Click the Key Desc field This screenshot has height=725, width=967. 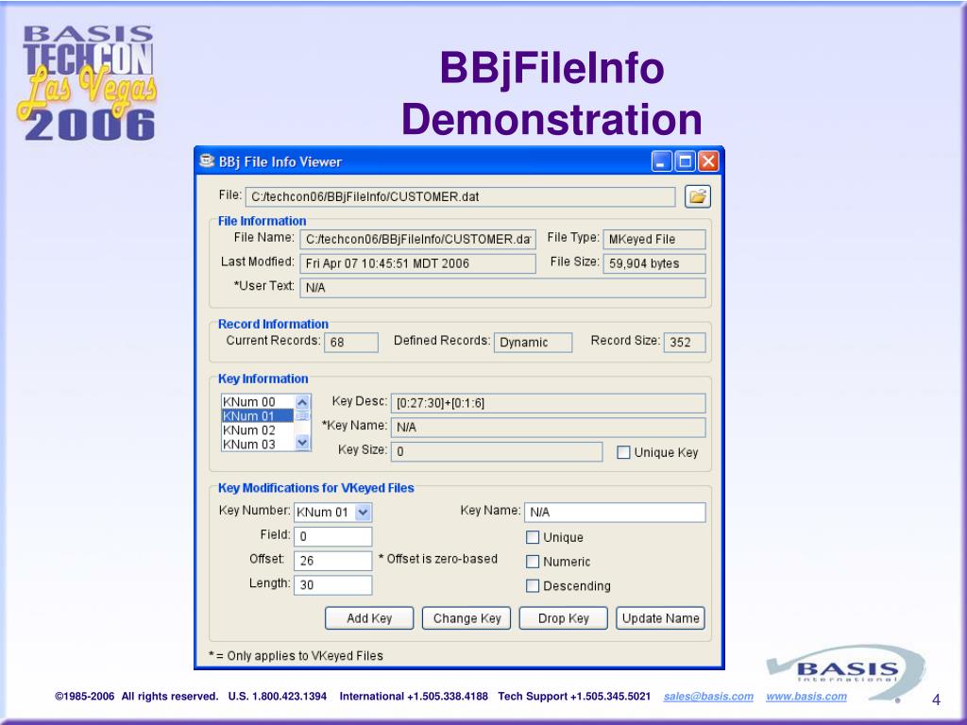(549, 403)
